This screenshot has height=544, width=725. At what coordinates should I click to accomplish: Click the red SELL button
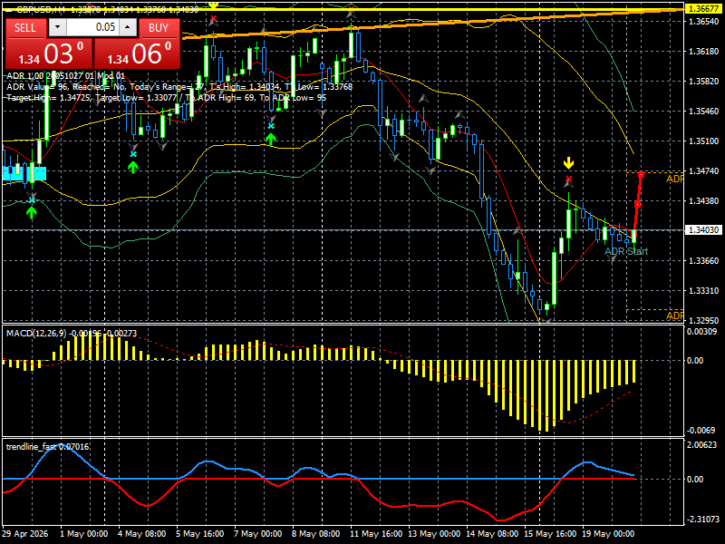coord(25,28)
